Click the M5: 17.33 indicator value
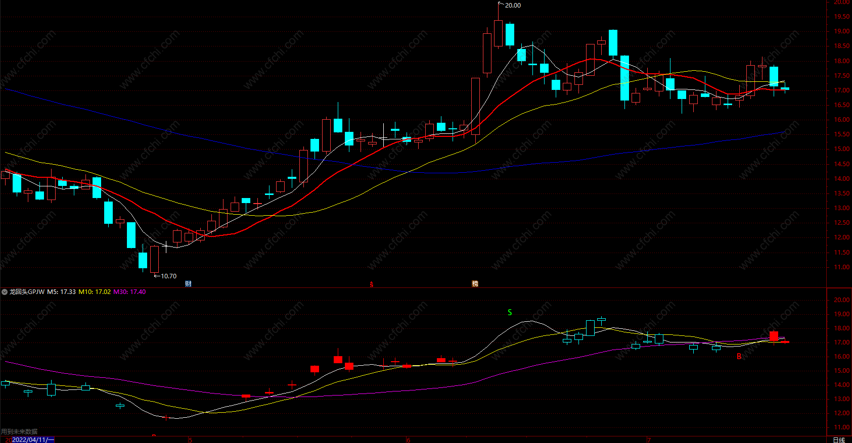 (x=61, y=292)
